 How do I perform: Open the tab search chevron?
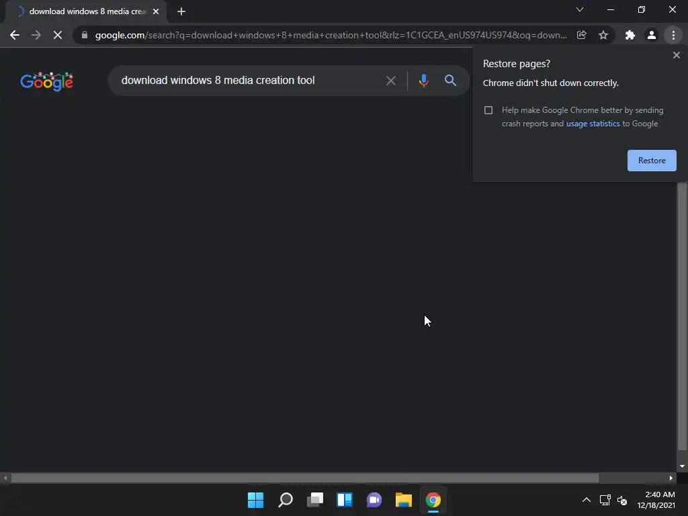pyautogui.click(x=580, y=9)
